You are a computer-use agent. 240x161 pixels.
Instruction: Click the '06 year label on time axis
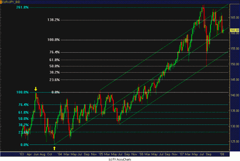[x=141, y=154]
